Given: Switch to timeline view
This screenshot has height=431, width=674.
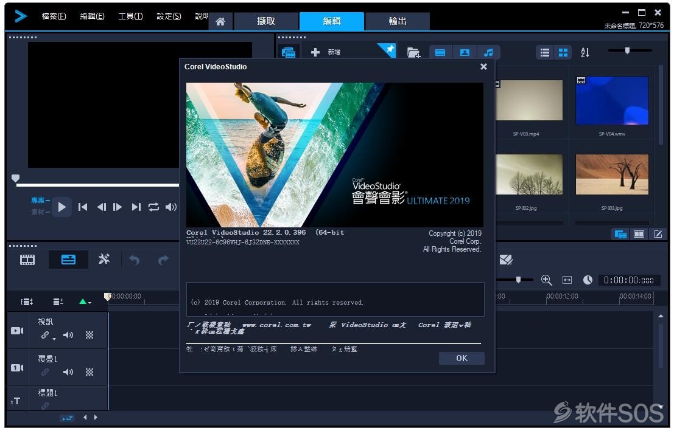Looking at the screenshot, I should pos(68,260).
